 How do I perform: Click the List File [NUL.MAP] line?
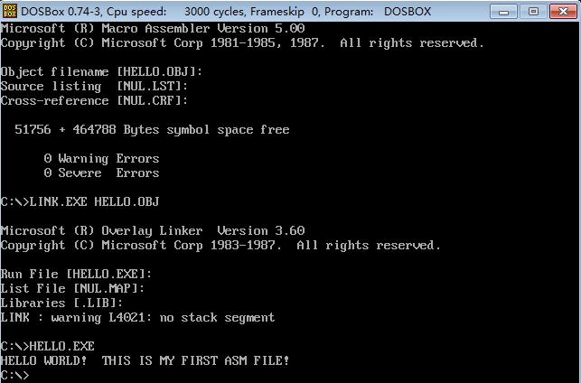pos(72,289)
